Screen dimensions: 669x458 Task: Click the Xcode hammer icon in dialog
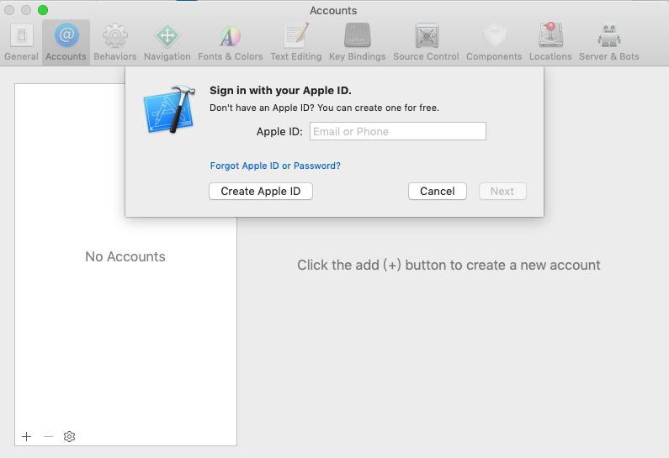pos(170,109)
